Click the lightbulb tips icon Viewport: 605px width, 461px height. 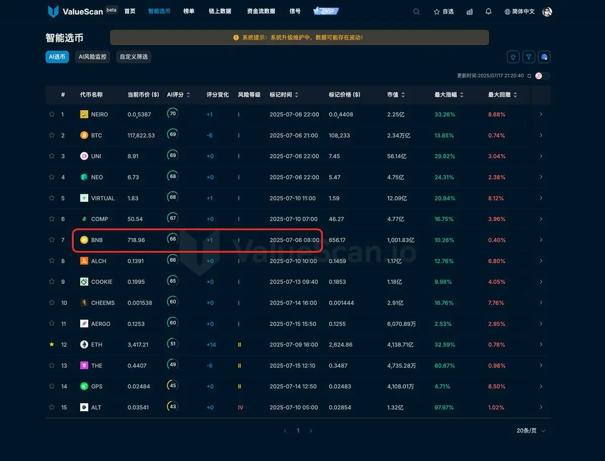click(x=513, y=57)
